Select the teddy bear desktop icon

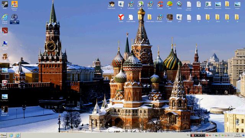(x=5, y=57)
